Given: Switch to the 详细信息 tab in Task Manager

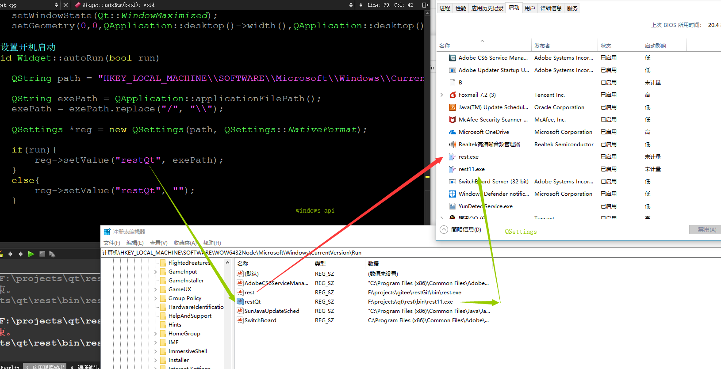Looking at the screenshot, I should tap(551, 8).
